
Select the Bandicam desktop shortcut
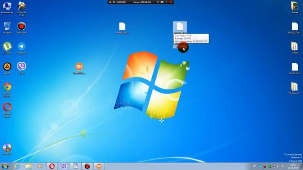click(21, 27)
